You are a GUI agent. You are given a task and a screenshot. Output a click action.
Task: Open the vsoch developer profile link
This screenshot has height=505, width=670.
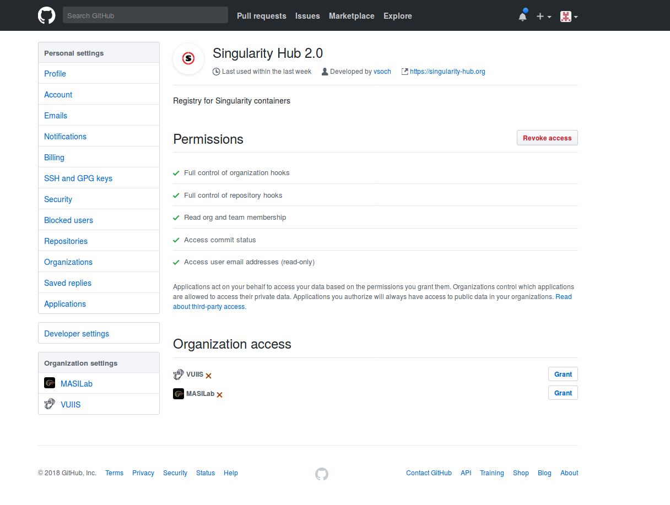(382, 71)
